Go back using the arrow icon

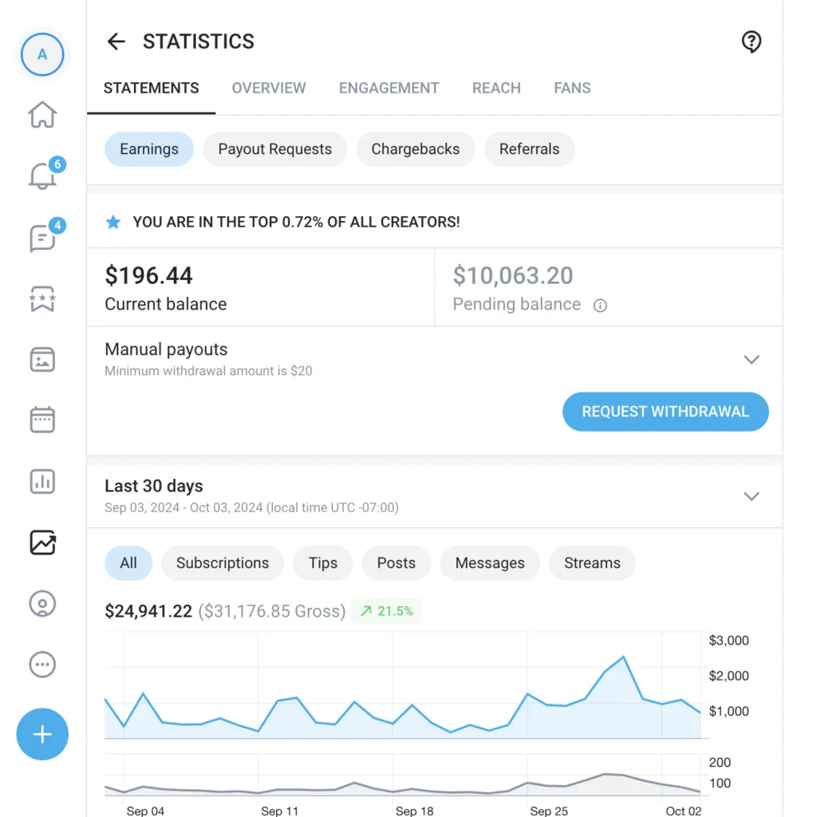pos(116,41)
